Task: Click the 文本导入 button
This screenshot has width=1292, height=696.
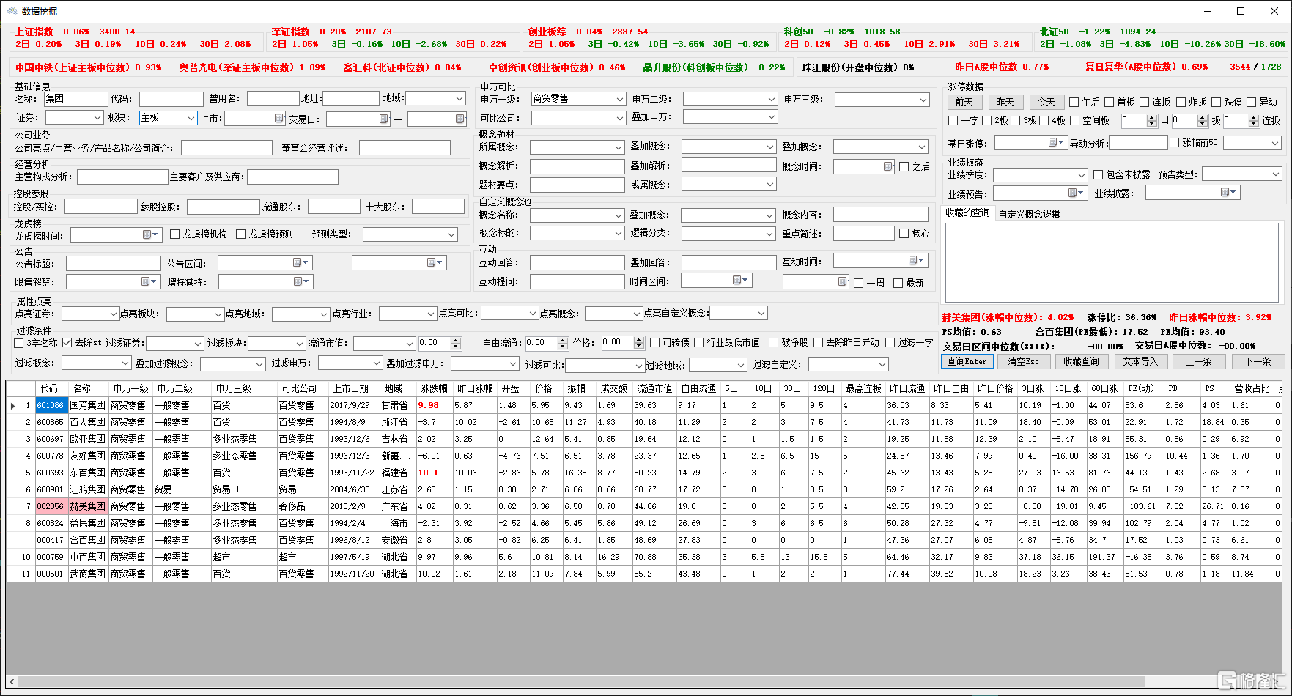Action: [1140, 361]
